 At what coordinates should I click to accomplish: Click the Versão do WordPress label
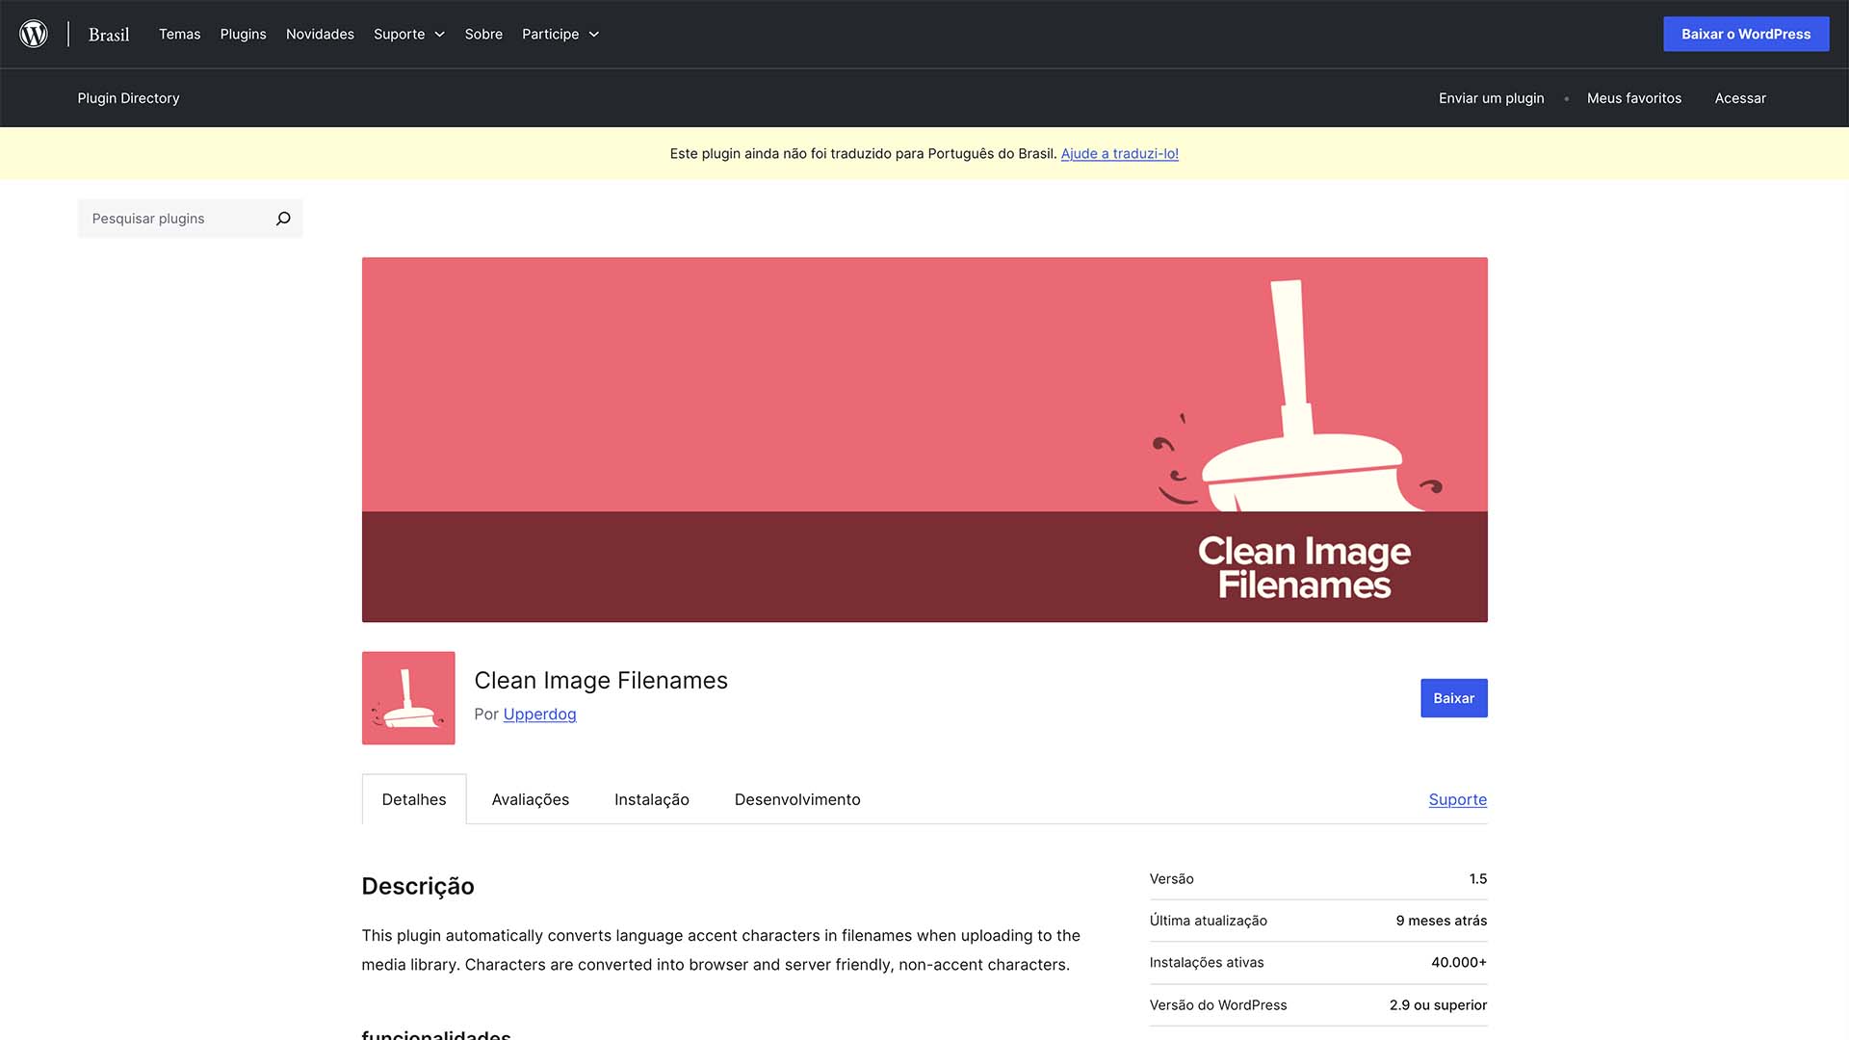[x=1218, y=1004]
